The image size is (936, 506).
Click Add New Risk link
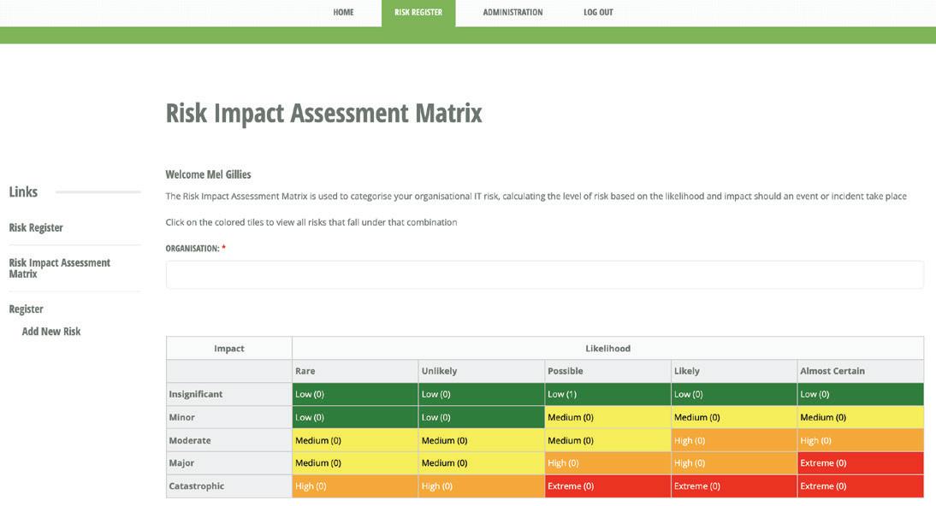pyautogui.click(x=51, y=332)
